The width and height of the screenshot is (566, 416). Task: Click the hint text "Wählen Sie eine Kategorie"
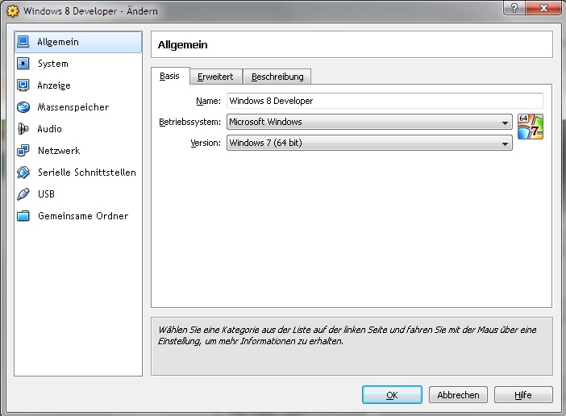[209, 330]
